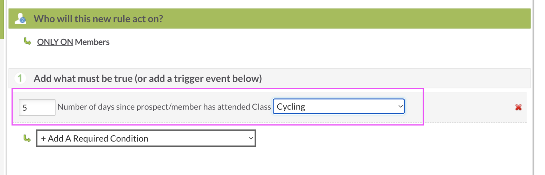Image resolution: width=545 pixels, height=175 pixels.
Task: Expand the "+ Add A Required Condition" dropdown
Action: [146, 138]
